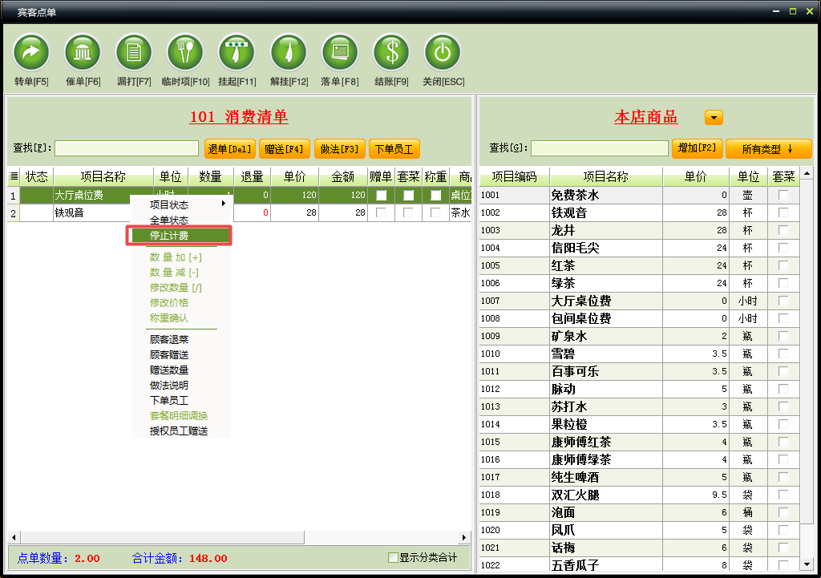The height and width of the screenshot is (578, 821).
Task: Open the 所有类型 category dropdown
Action: tap(768, 149)
